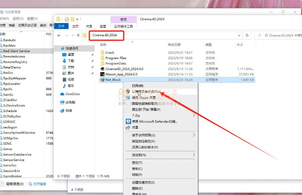The height and width of the screenshot is (195, 302).
Task: Click 打开服务 link in Task Manager
Action: [40, 184]
